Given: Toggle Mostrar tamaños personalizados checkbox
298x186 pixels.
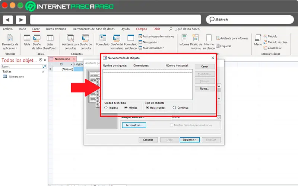Looking at the screenshot, I should coord(171,125).
